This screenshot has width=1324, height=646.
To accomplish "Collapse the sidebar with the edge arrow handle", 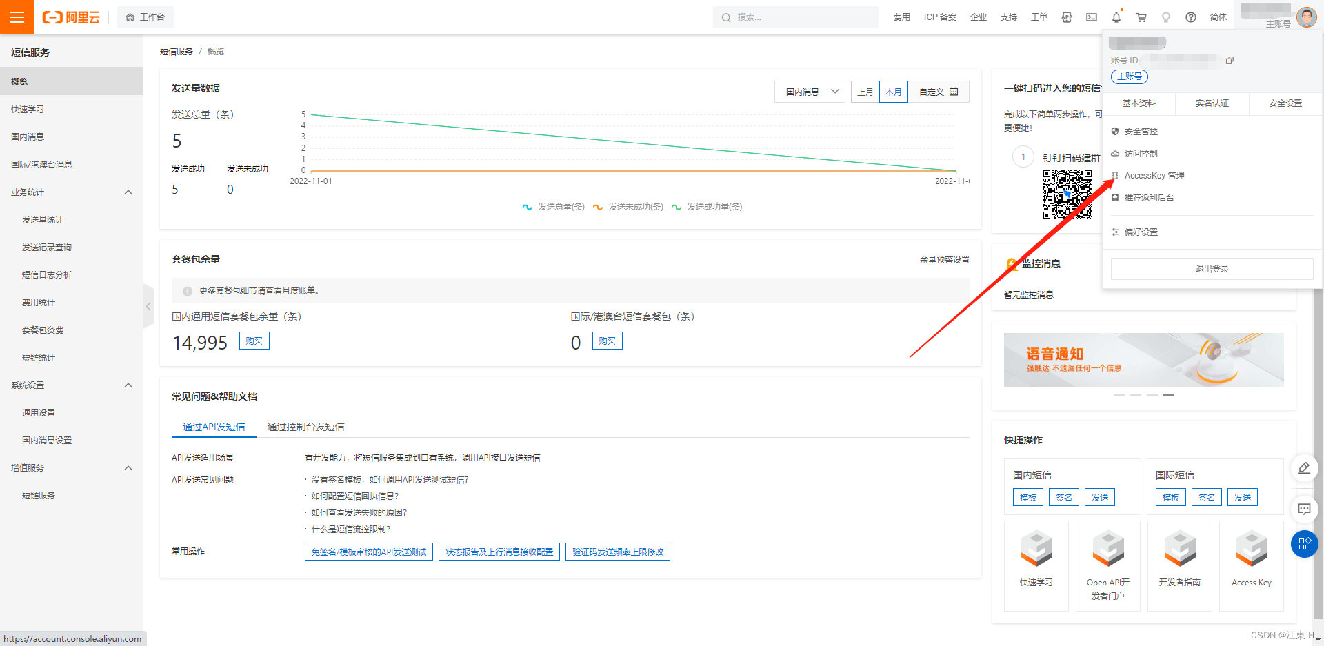I will click(x=148, y=306).
